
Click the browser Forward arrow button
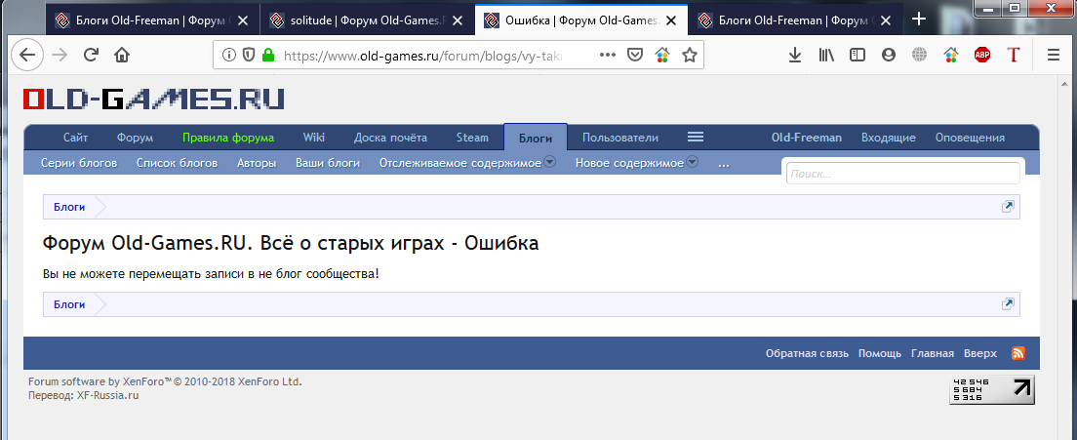click(x=60, y=56)
